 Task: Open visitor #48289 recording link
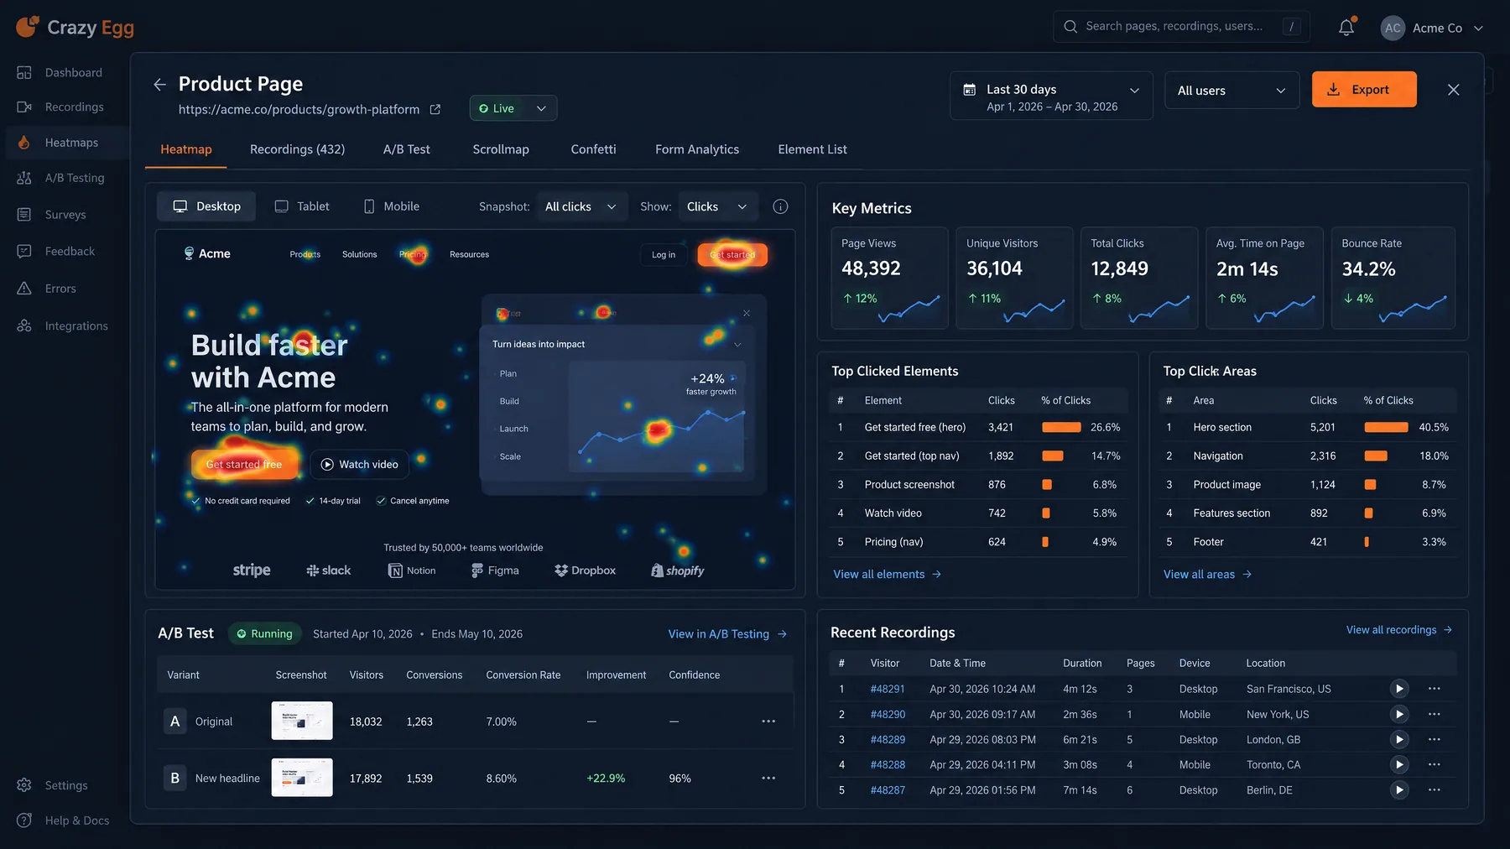tap(888, 740)
